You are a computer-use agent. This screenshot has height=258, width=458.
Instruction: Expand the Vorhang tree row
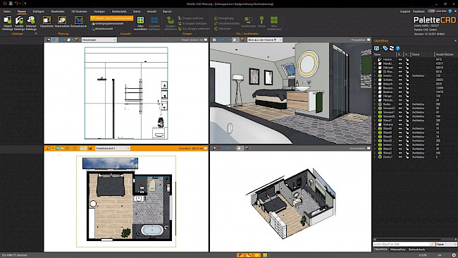[x=375, y=125]
